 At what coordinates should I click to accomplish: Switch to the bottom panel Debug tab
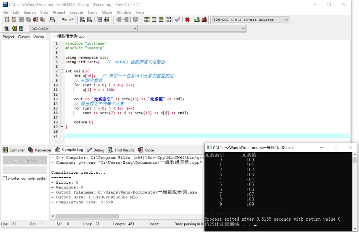(96, 150)
